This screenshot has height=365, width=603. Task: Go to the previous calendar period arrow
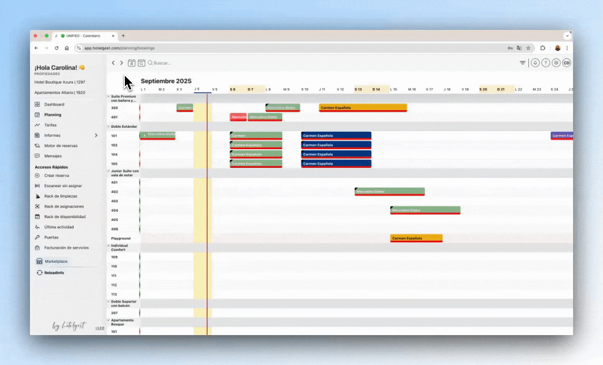coord(113,63)
